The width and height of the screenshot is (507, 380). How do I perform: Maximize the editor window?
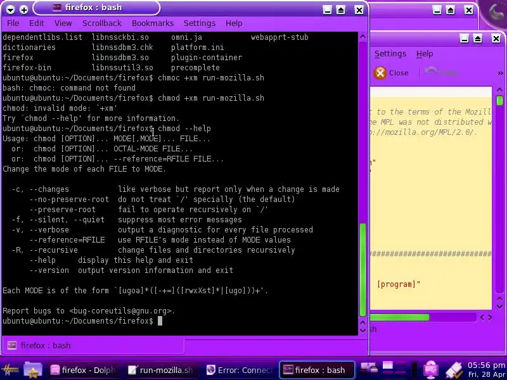coord(478,39)
